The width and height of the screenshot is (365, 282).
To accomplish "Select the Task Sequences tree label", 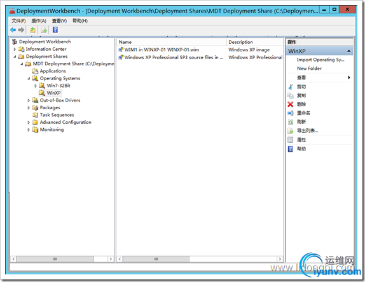I will tap(57, 115).
